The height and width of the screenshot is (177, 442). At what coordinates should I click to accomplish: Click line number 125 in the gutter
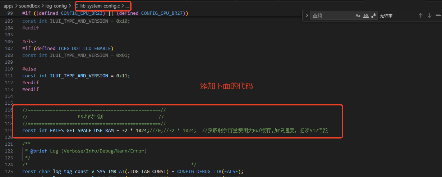click(x=9, y=171)
